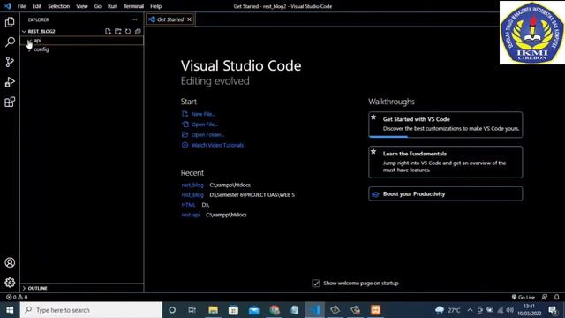Open the Help menu
The width and height of the screenshot is (565, 318).
(155, 6)
